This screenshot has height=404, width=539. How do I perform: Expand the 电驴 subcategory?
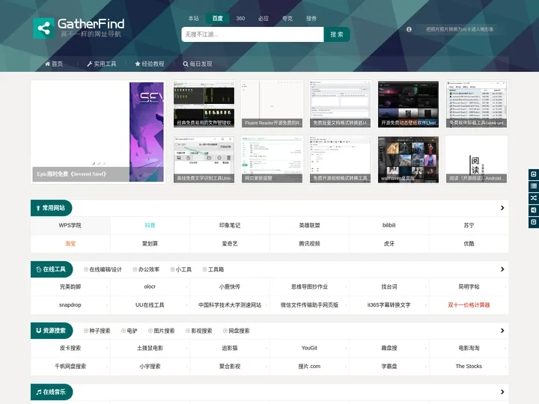coord(130,331)
